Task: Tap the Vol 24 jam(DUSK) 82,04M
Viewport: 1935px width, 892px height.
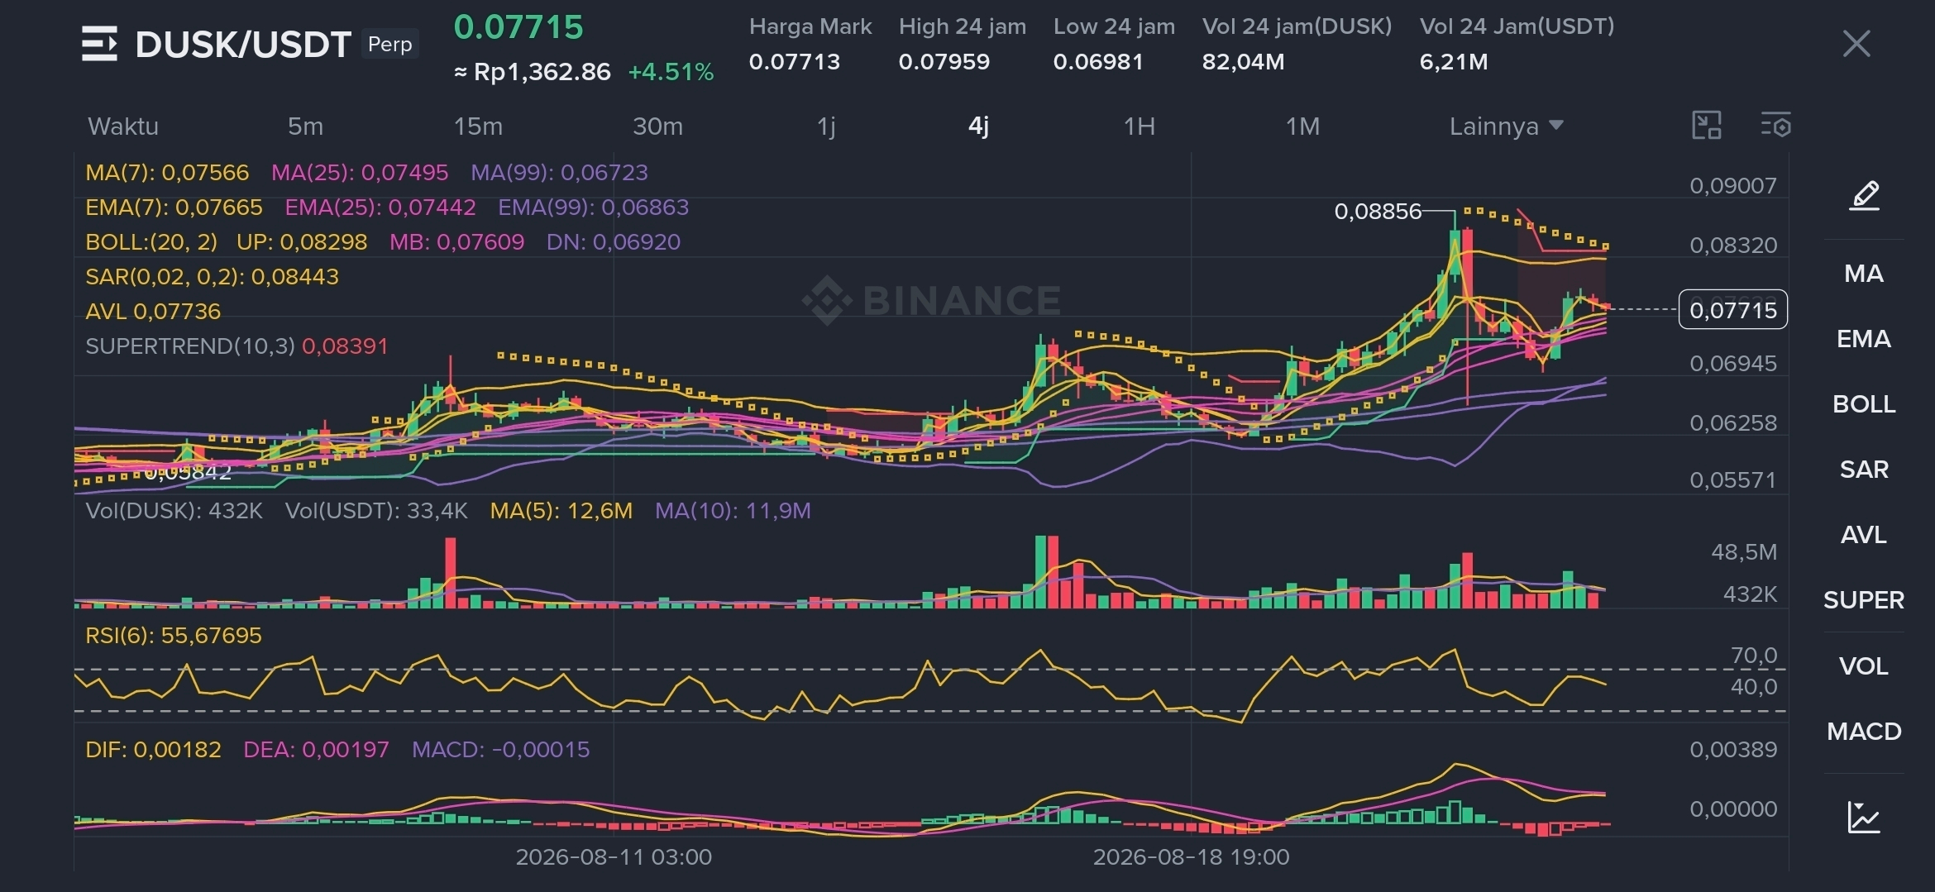Action: (x=1243, y=62)
